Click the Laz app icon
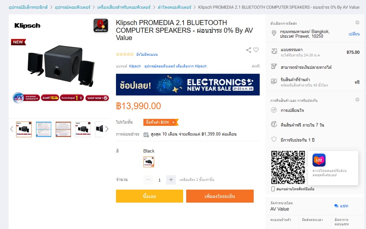This screenshot has width=366, height=229. pos(319,160)
